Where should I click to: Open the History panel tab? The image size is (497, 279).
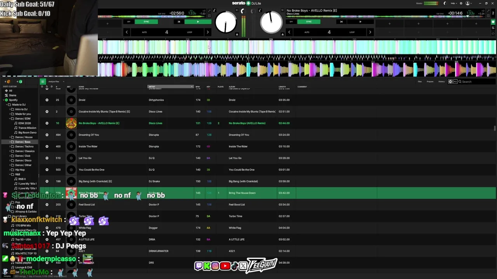[x=441, y=81]
